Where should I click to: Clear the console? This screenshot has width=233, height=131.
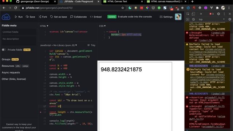click(x=193, y=19)
